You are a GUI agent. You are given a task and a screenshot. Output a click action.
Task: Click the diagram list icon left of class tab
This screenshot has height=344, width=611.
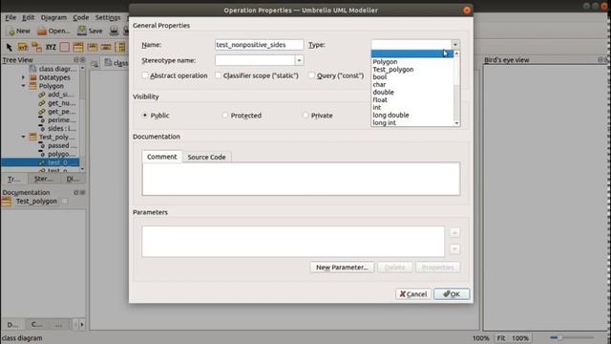pyautogui.click(x=95, y=64)
